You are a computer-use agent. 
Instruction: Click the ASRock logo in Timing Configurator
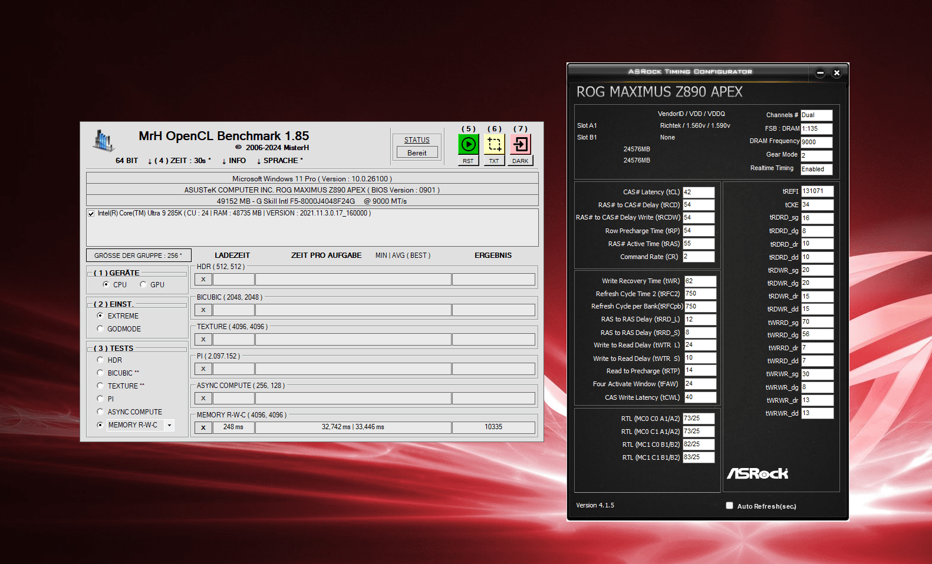tap(757, 473)
